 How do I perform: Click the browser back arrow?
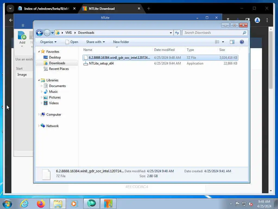11,20
